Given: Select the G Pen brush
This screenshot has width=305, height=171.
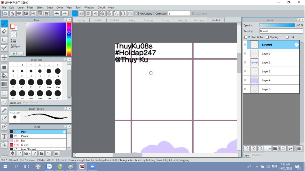Looking at the screenshot, I should click(x=38, y=145).
